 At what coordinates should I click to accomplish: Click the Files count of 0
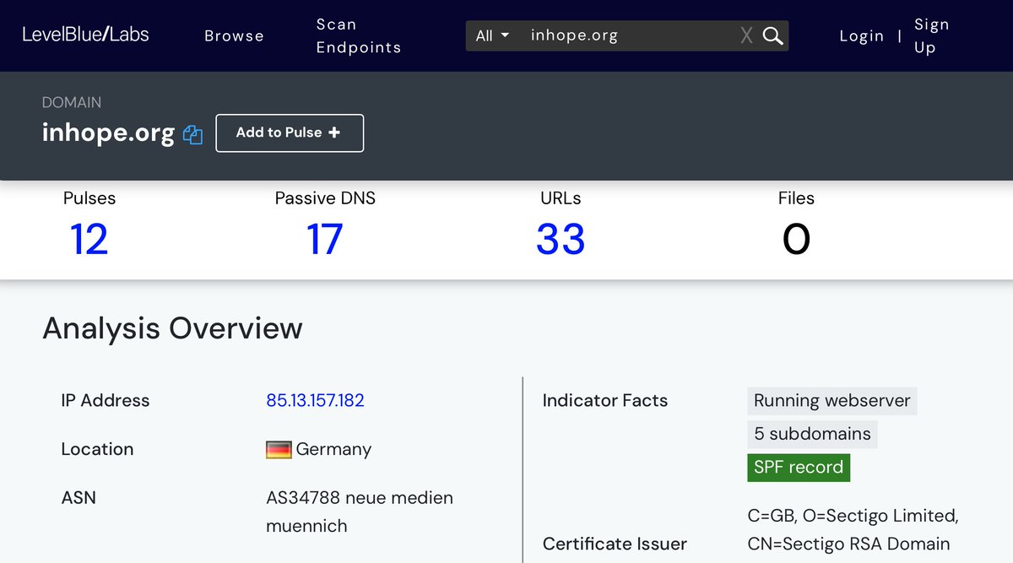coord(795,239)
